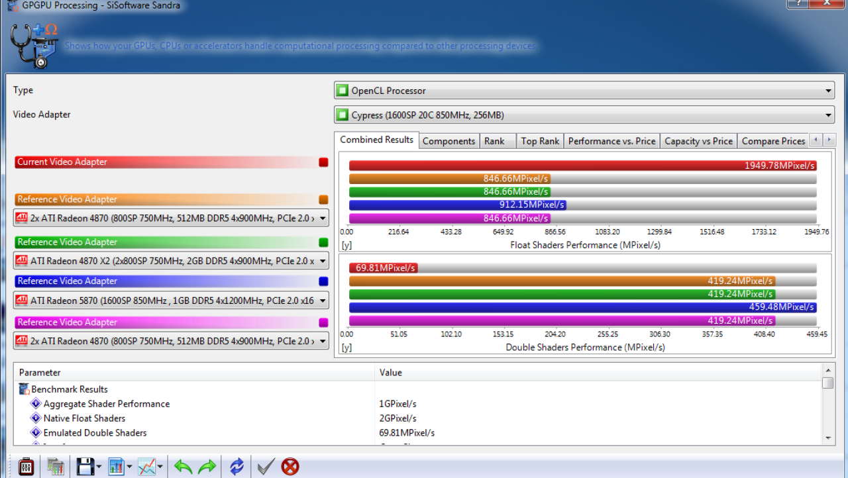The width and height of the screenshot is (848, 478).
Task: Click the Benchmark Results tree icon
Action: (25, 389)
